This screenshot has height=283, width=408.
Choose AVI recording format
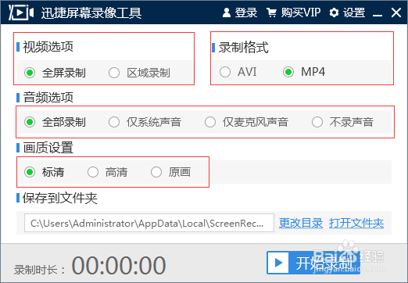pyautogui.click(x=238, y=72)
